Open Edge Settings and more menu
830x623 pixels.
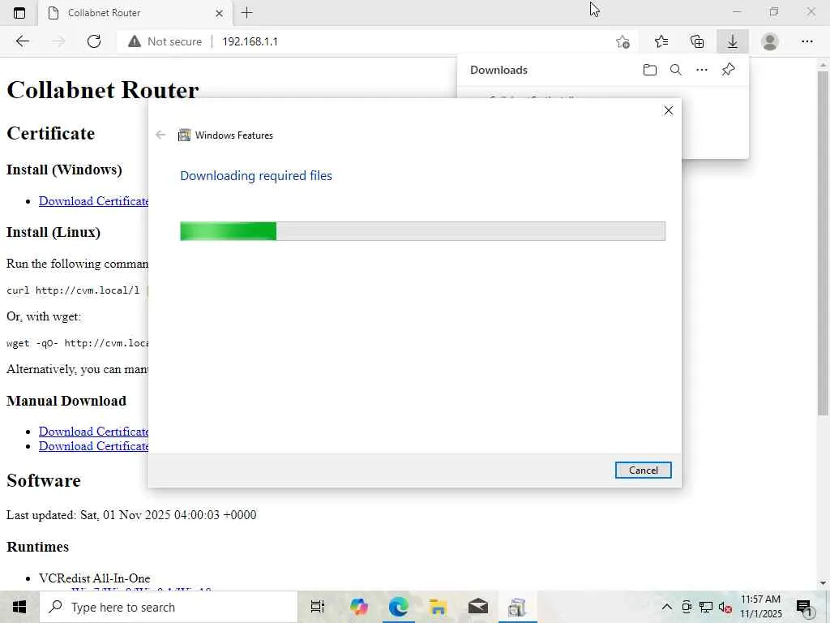point(806,41)
